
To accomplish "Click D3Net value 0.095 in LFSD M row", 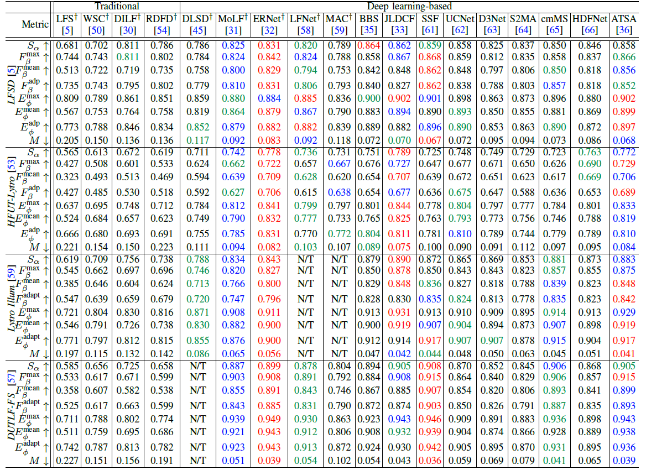I will [x=492, y=140].
